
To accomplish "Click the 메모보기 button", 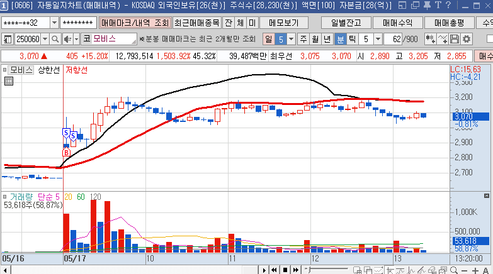I will [284, 23].
